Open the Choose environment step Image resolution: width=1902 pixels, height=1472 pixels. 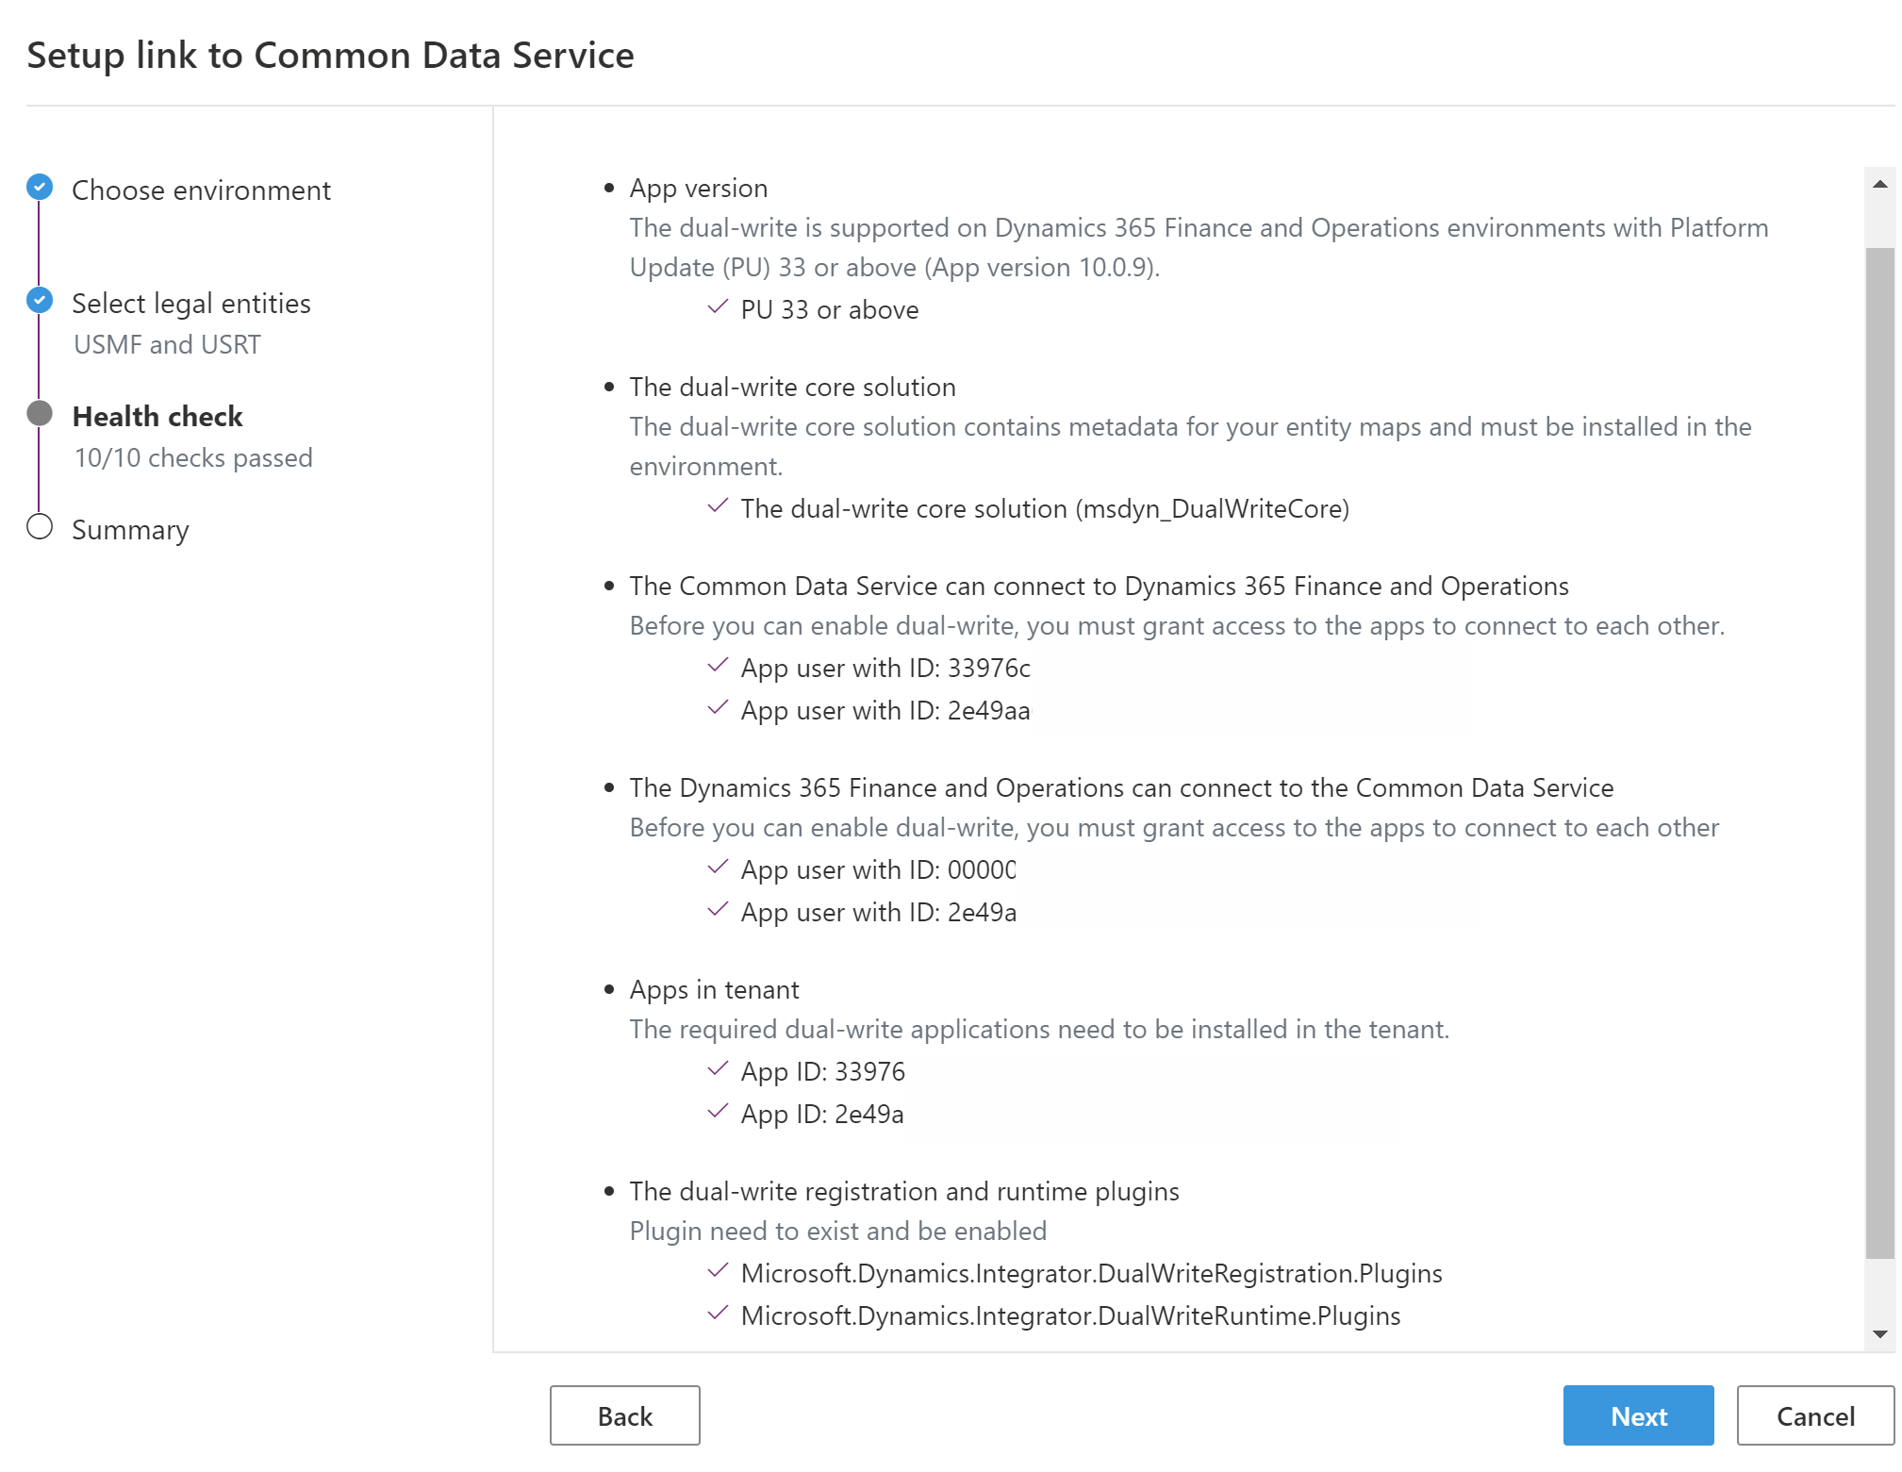[x=201, y=190]
